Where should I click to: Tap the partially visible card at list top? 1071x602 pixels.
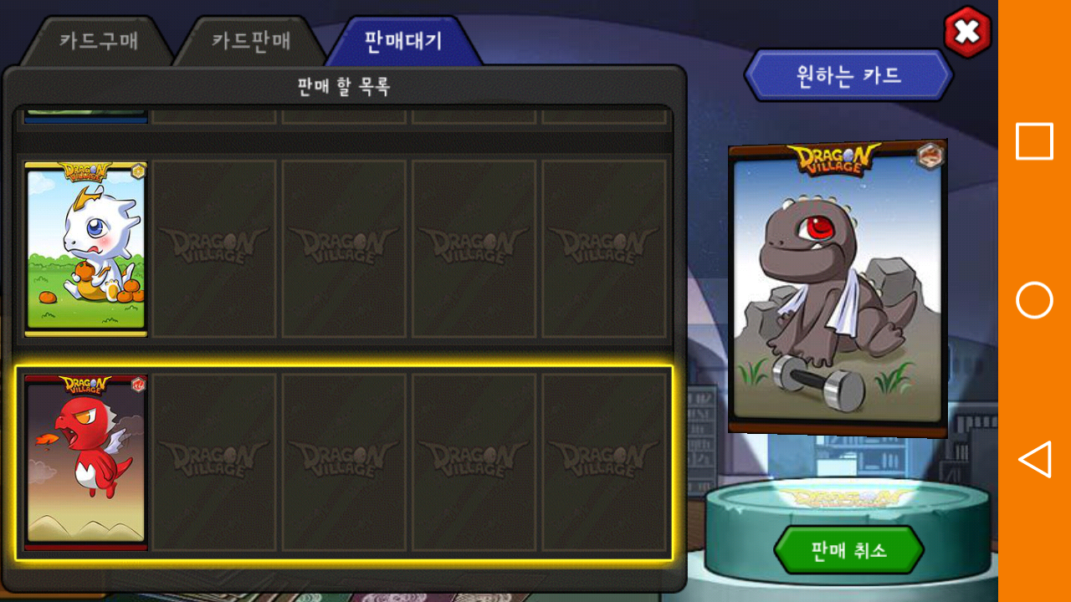tap(85, 115)
